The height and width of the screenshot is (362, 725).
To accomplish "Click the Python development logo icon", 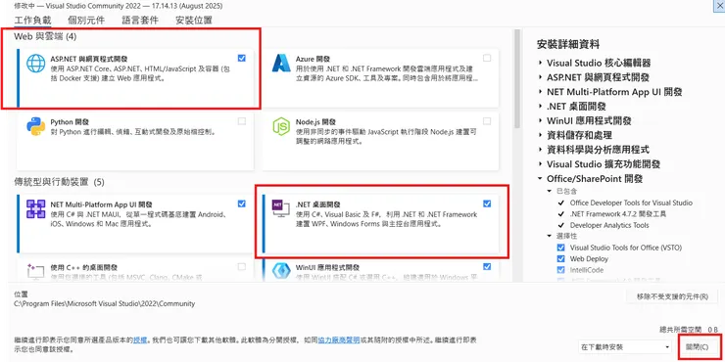I will pos(35,126).
